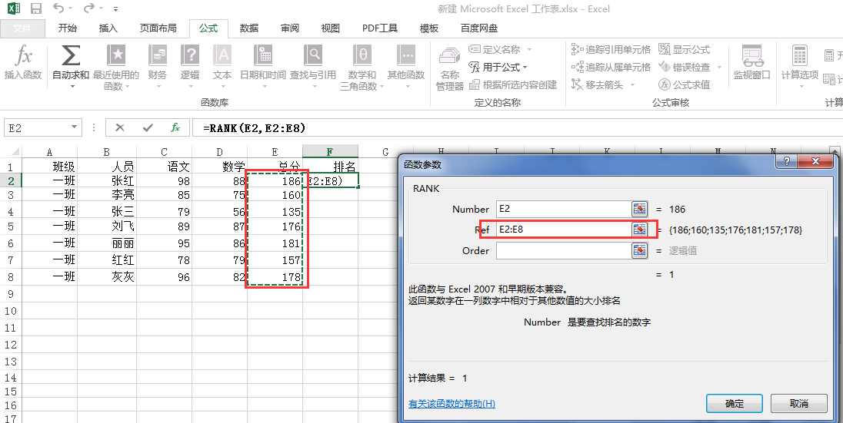
Task: Open the File (文件) tab
Action: pos(22,28)
